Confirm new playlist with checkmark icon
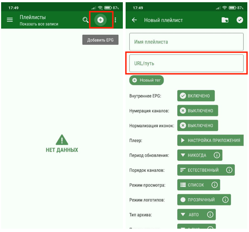The image size is (249, 232). [240, 20]
